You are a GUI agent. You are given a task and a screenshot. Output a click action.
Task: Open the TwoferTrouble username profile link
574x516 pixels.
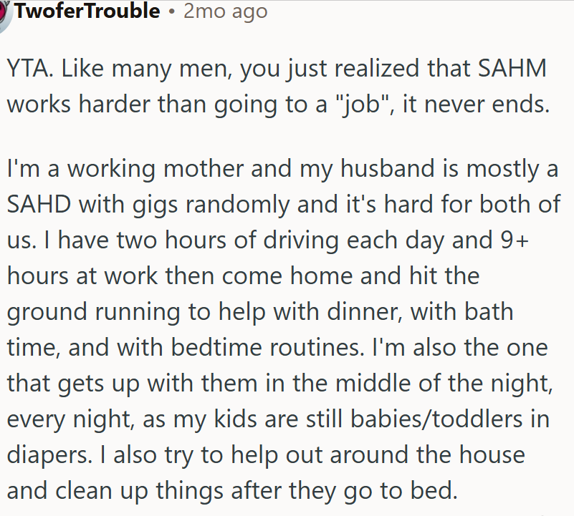(87, 11)
